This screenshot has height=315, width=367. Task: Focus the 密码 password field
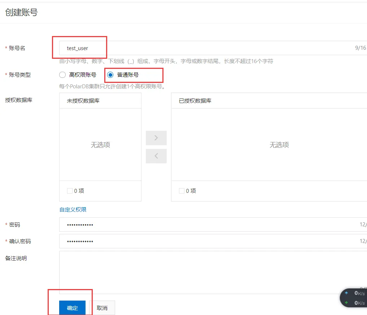(x=213, y=225)
